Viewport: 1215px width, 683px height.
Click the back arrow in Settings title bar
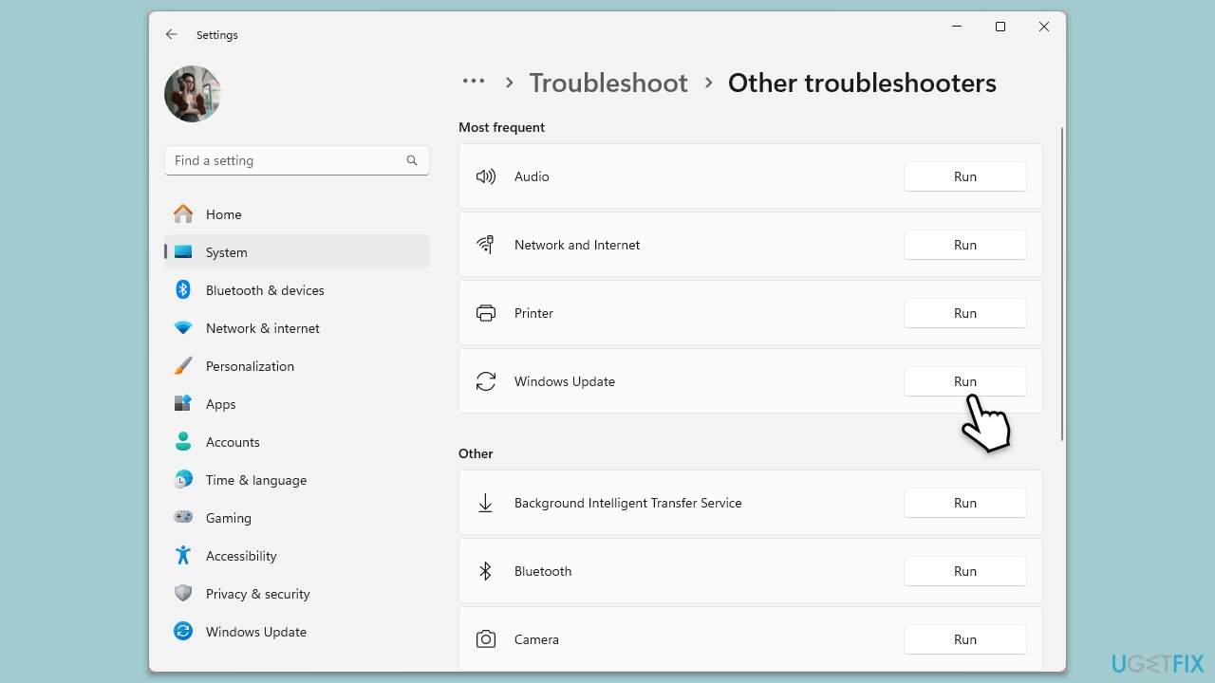point(171,34)
